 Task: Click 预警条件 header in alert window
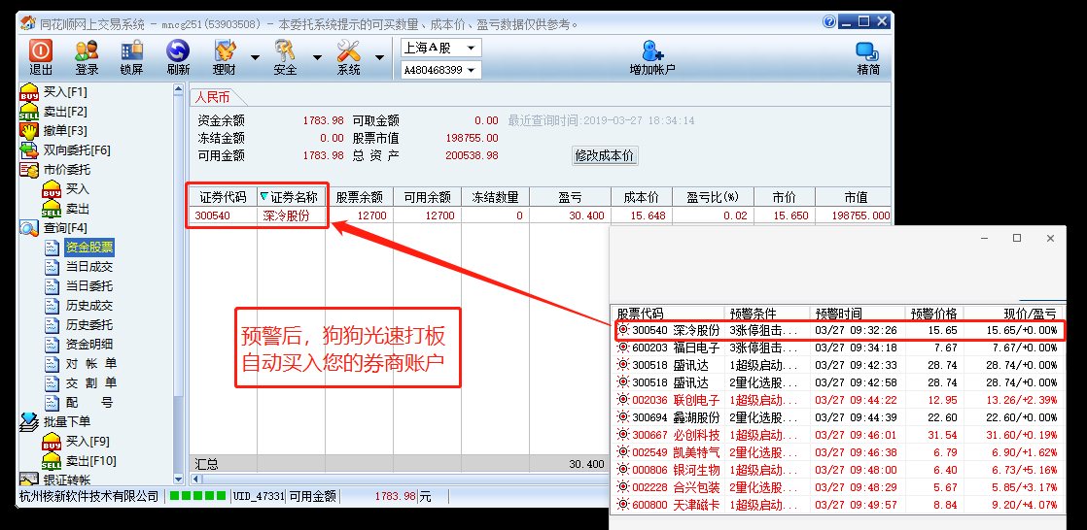(767, 314)
